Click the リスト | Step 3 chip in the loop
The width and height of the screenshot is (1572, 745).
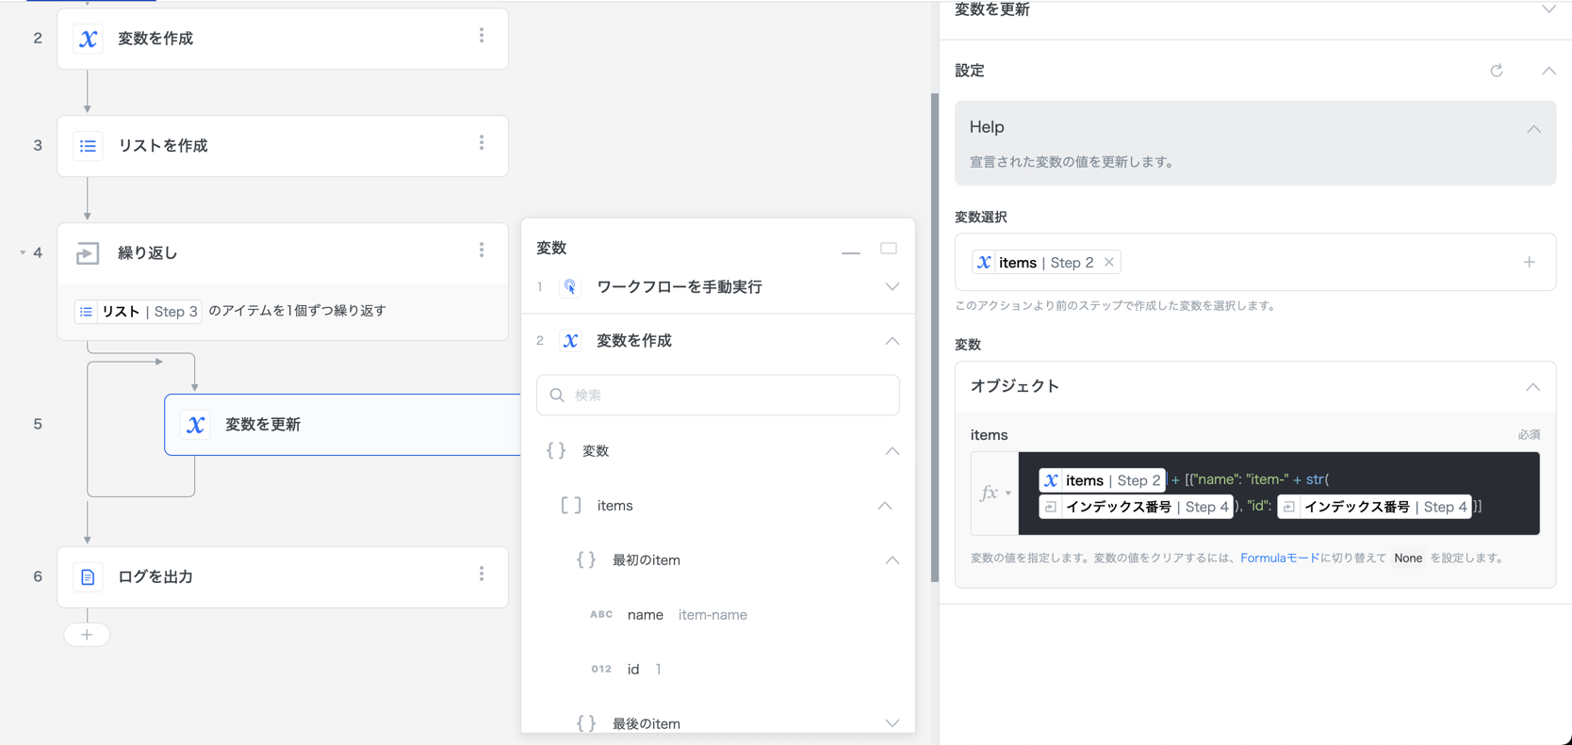pos(139,311)
